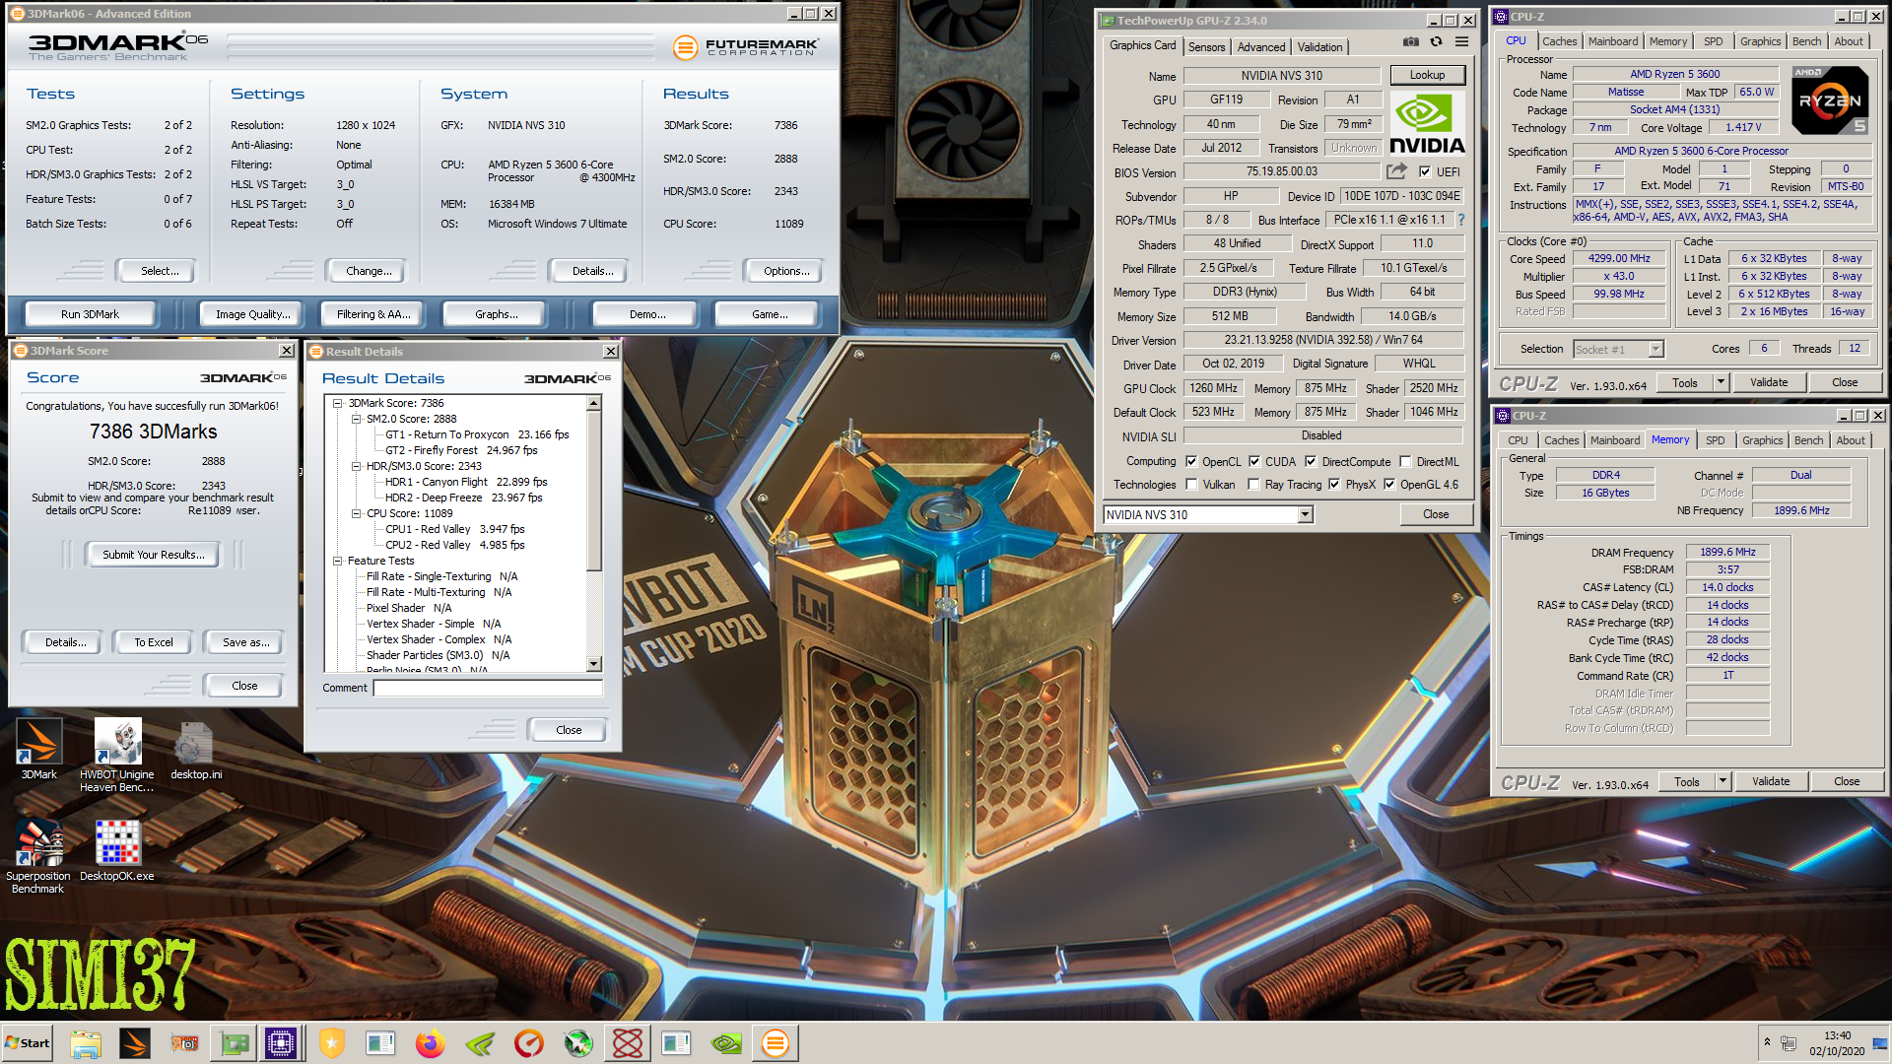Open the Start menu

pyautogui.click(x=28, y=1043)
